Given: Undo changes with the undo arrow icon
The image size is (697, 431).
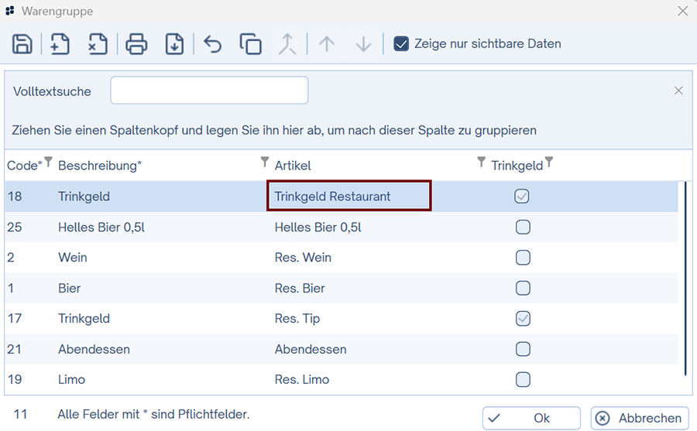Looking at the screenshot, I should (x=212, y=44).
